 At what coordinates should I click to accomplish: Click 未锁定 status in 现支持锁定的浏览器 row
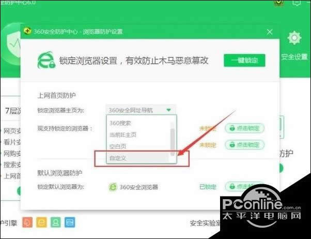click(208, 128)
